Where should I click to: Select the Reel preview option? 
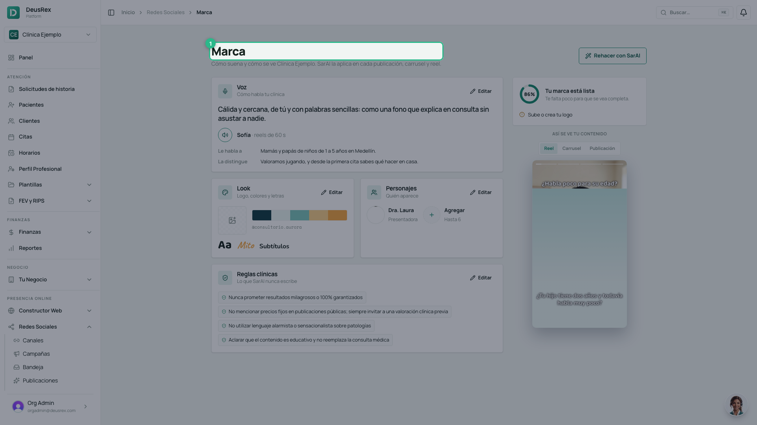(549, 148)
